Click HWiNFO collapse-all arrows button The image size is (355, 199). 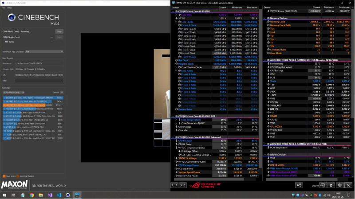[183, 185]
